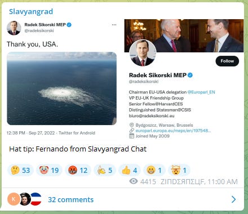Open the europarl.europa.eu profile link
This screenshot has width=248, height=214.
point(173,131)
